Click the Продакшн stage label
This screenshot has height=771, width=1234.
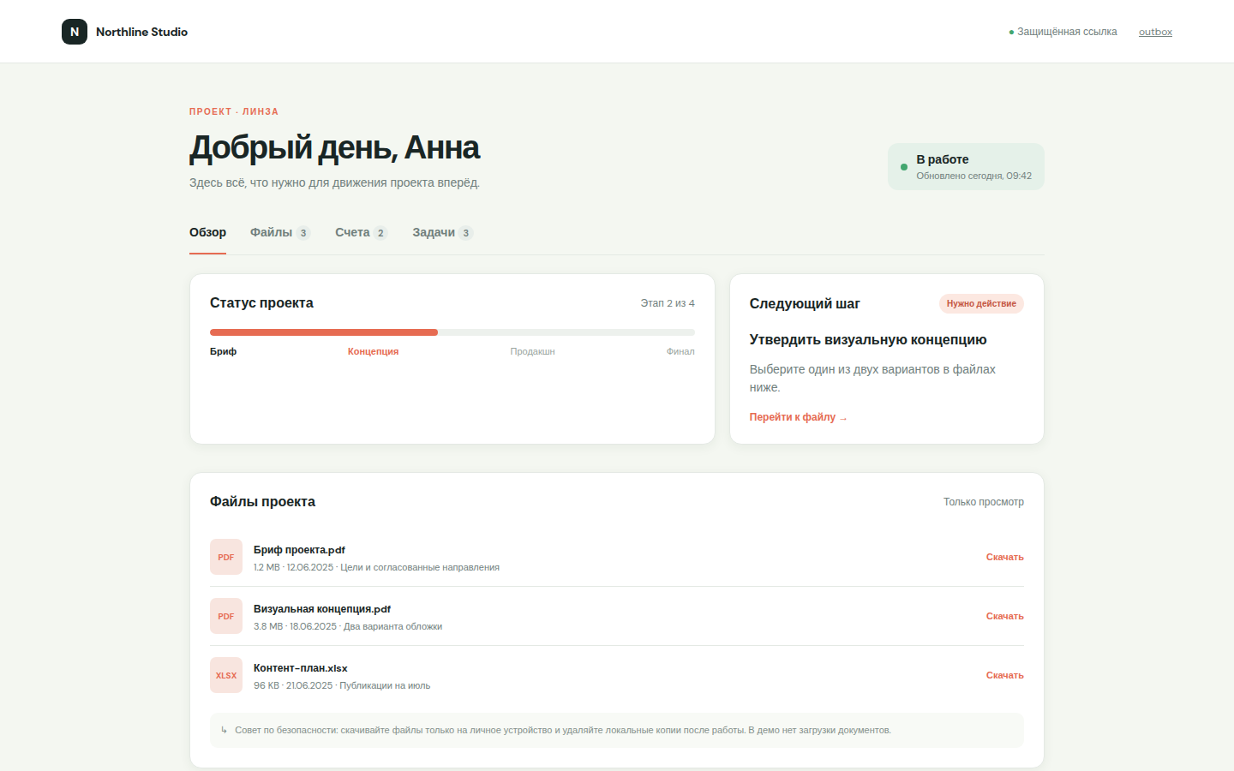click(x=532, y=351)
